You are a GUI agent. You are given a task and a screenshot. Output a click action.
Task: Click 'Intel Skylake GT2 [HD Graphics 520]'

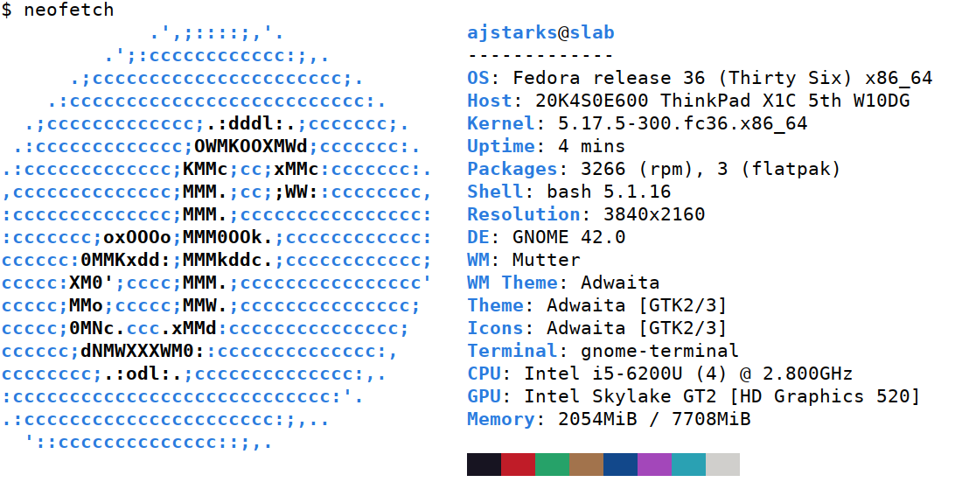tap(722, 396)
